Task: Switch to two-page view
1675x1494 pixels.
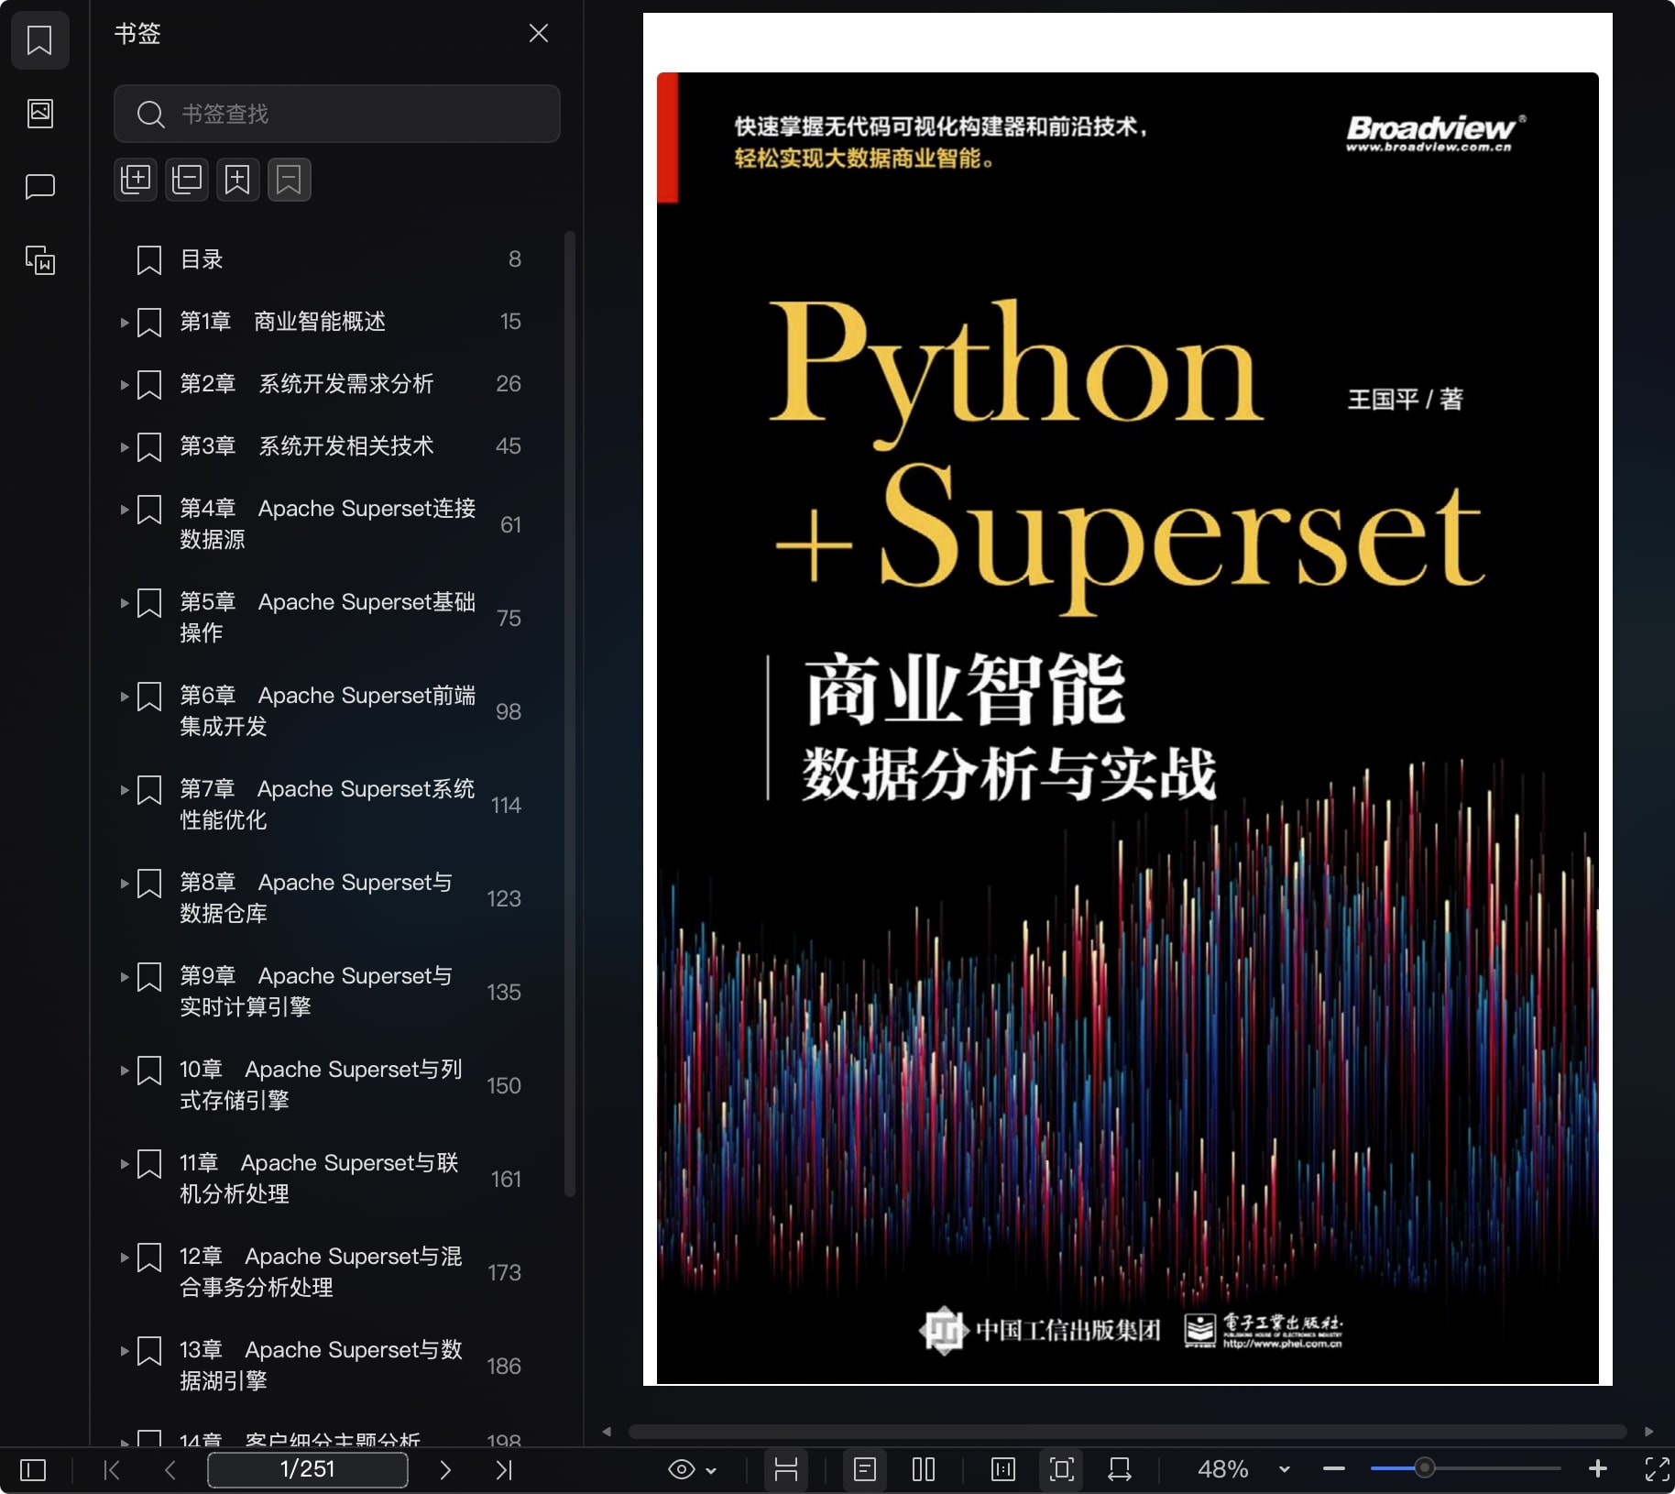Action: (924, 1469)
